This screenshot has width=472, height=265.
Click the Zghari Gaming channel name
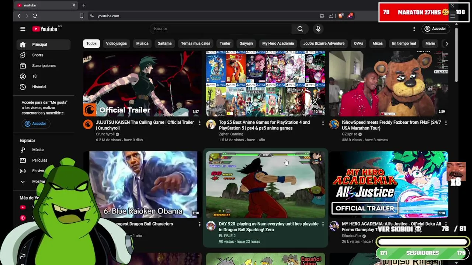(231, 134)
